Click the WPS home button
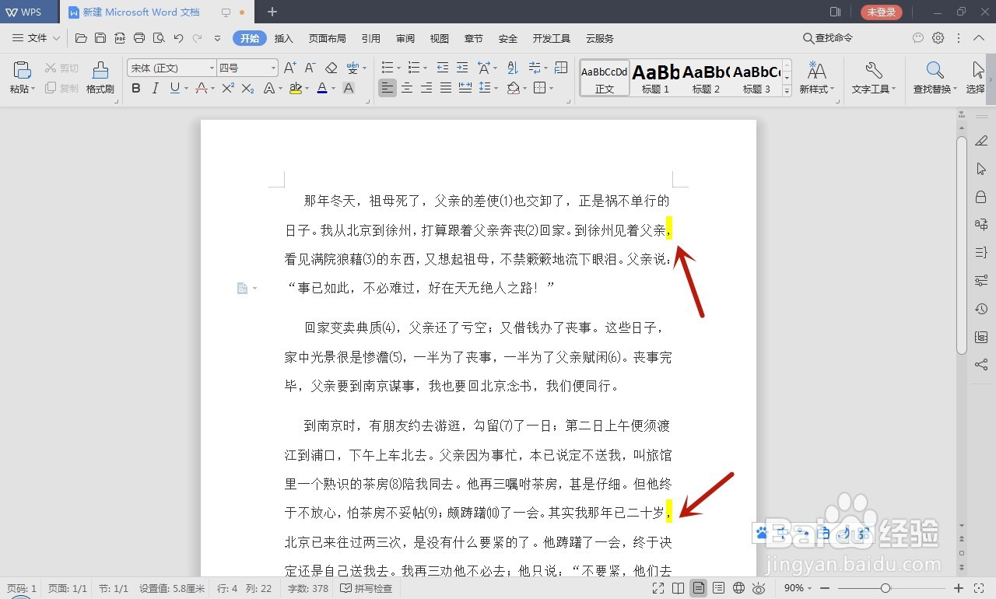The height and width of the screenshot is (599, 996). point(29,12)
